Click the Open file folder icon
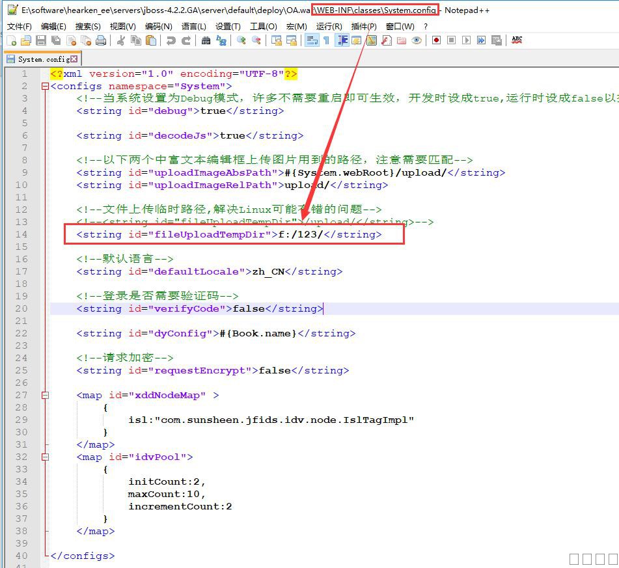Image resolution: width=619 pixels, height=568 pixels. (26, 40)
